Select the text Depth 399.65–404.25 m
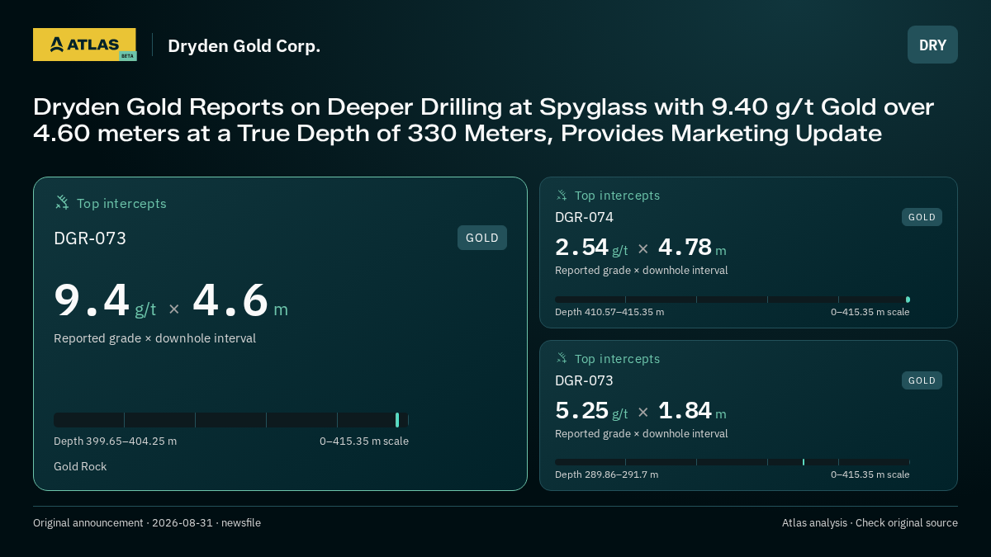This screenshot has width=991, height=557. (x=115, y=441)
